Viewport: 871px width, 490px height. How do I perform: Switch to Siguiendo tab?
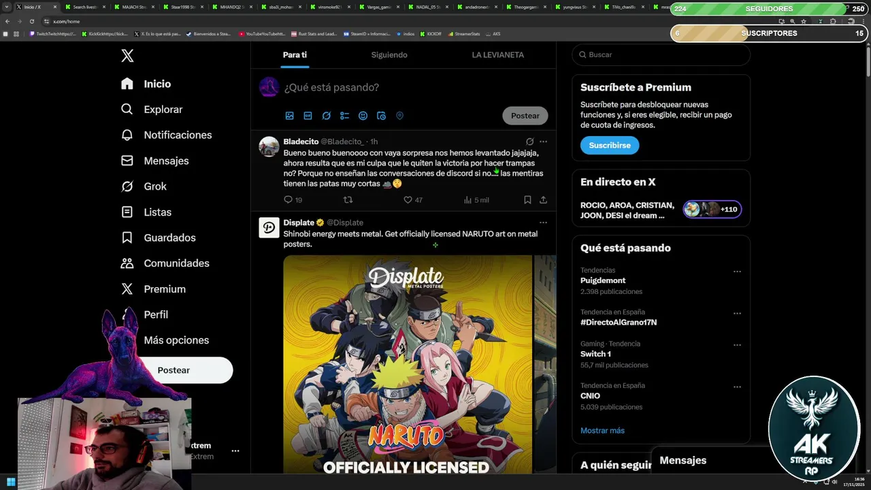[389, 54]
